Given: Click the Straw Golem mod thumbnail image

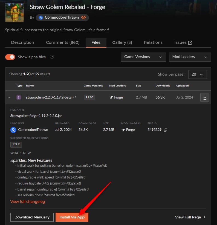Looking at the screenshot, I should 15,13.
